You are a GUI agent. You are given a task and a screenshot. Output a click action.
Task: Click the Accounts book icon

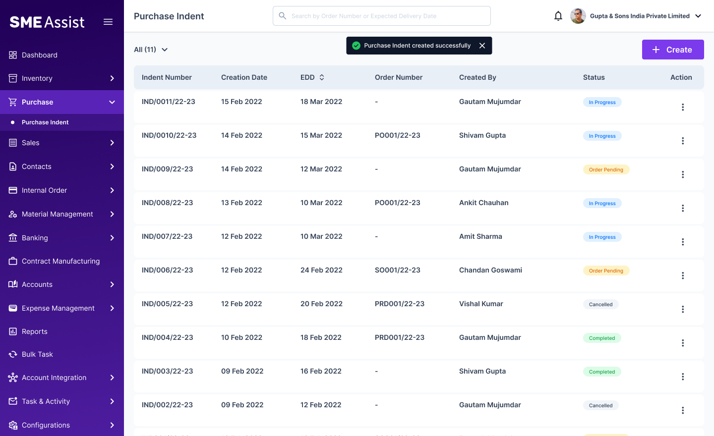coord(13,284)
